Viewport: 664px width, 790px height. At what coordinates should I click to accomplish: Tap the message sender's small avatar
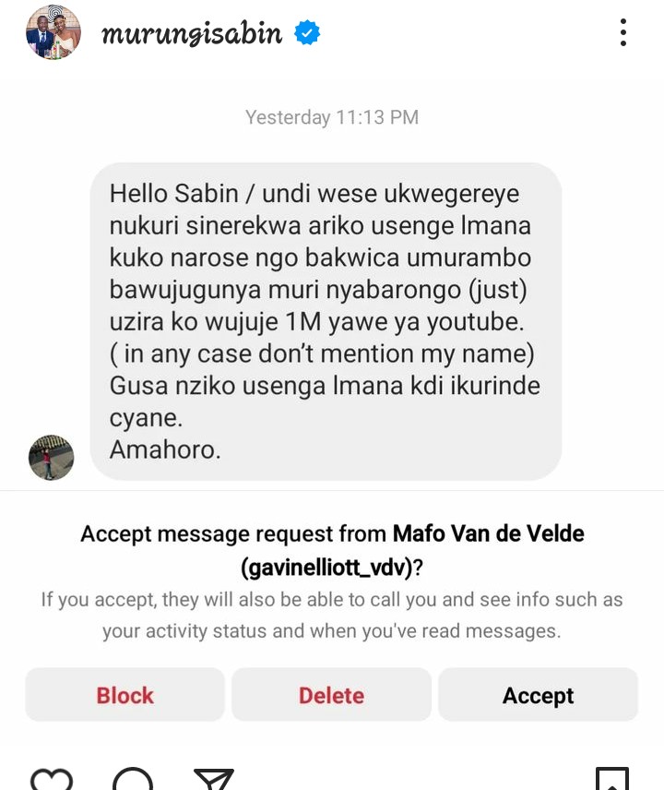tap(52, 458)
